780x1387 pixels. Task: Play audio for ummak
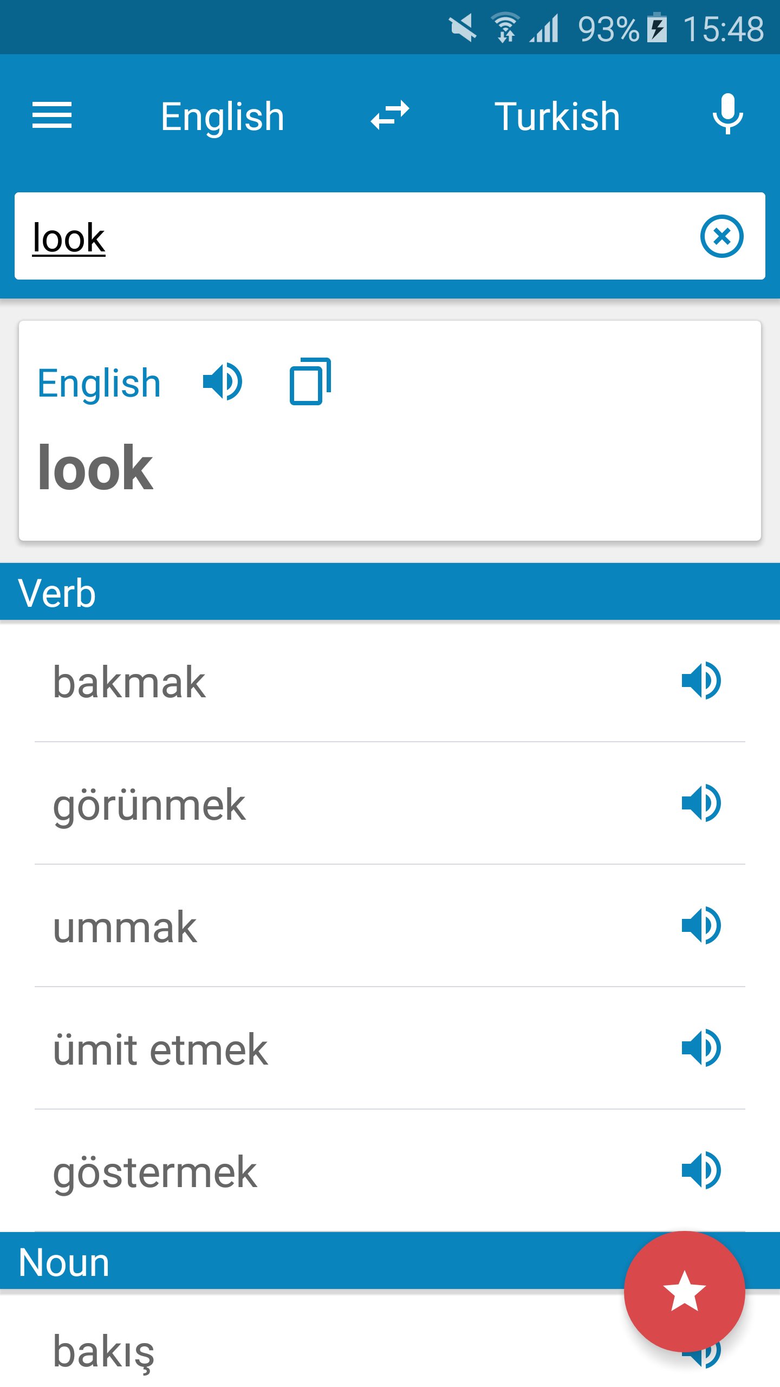click(x=701, y=926)
